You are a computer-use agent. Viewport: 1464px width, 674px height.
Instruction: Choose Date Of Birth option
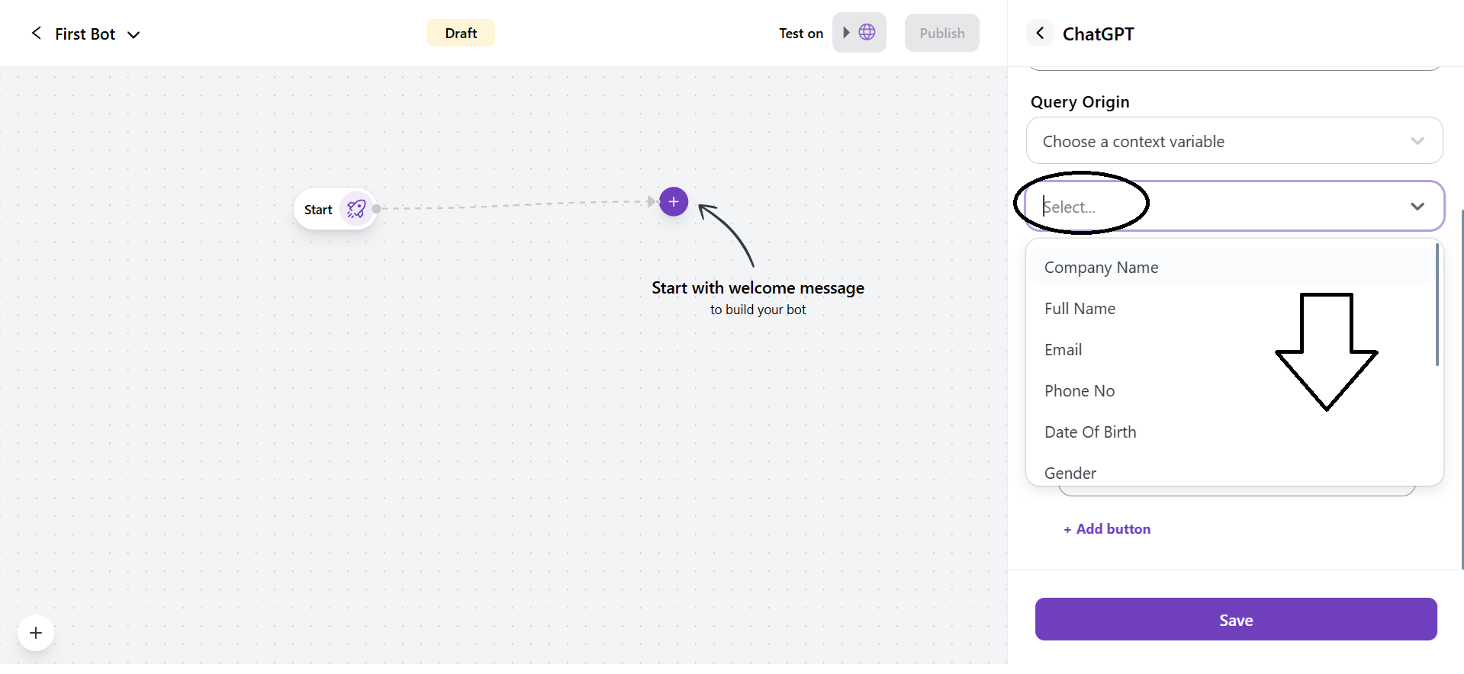click(x=1090, y=432)
